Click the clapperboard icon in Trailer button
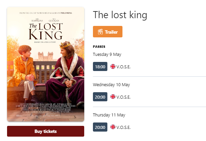 [x=100, y=32]
